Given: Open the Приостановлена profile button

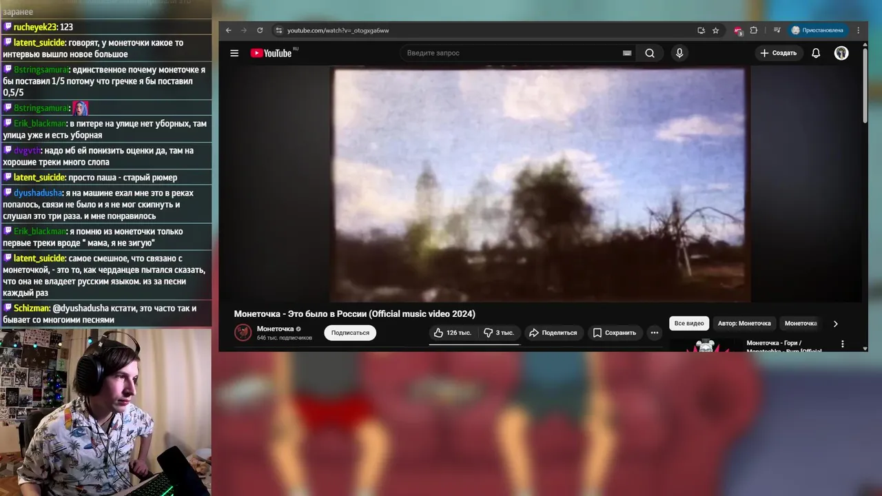Looking at the screenshot, I should coord(818,30).
